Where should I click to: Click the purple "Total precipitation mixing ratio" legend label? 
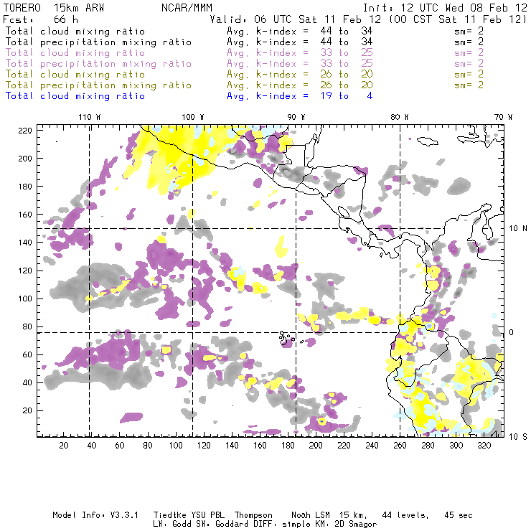tap(98, 64)
